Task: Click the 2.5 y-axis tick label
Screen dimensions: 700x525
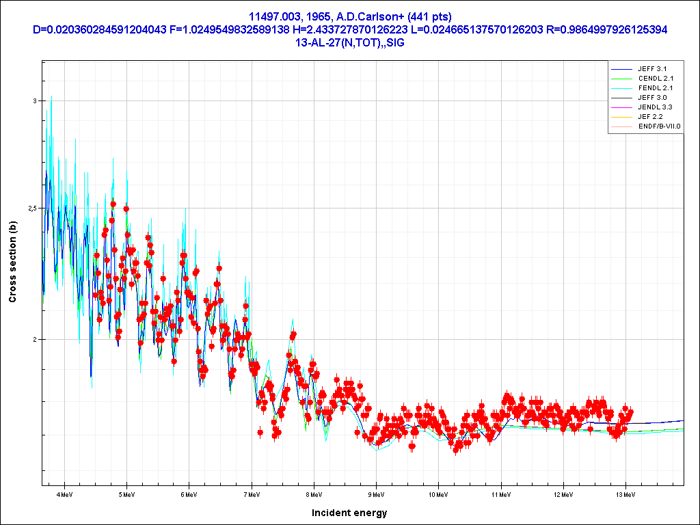Action: point(31,208)
